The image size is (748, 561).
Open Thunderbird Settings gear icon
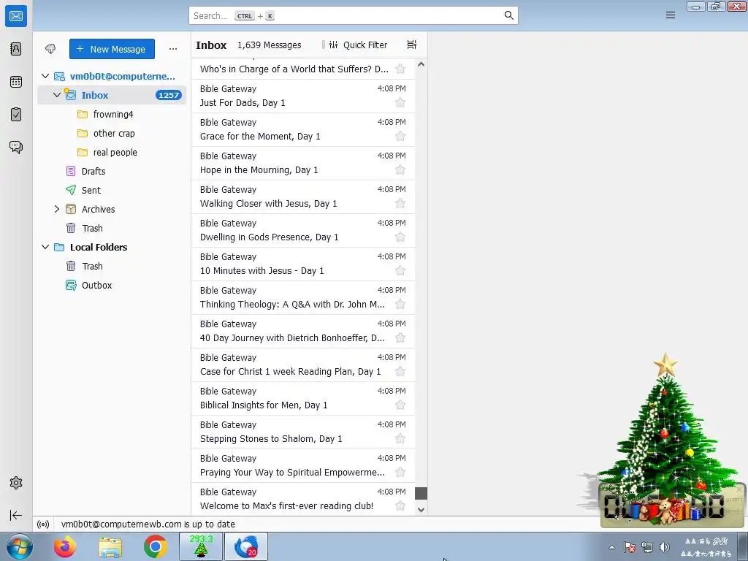16,483
